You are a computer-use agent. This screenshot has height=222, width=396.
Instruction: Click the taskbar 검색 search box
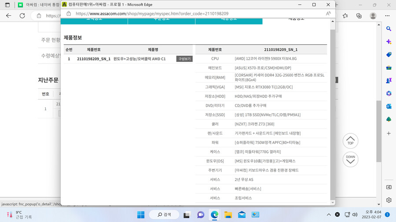tap(164, 215)
